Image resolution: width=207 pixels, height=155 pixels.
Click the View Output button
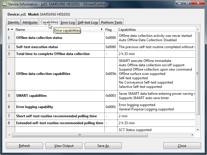pyautogui.click(x=64, y=146)
